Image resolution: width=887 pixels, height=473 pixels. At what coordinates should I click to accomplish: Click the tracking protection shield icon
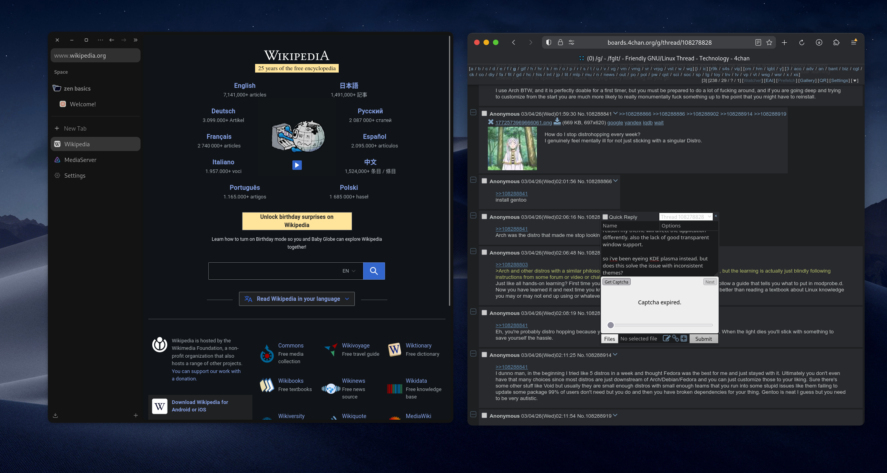point(549,42)
